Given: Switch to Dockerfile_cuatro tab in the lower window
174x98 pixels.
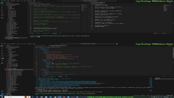Looking at the screenshot, I should tap(41, 45).
